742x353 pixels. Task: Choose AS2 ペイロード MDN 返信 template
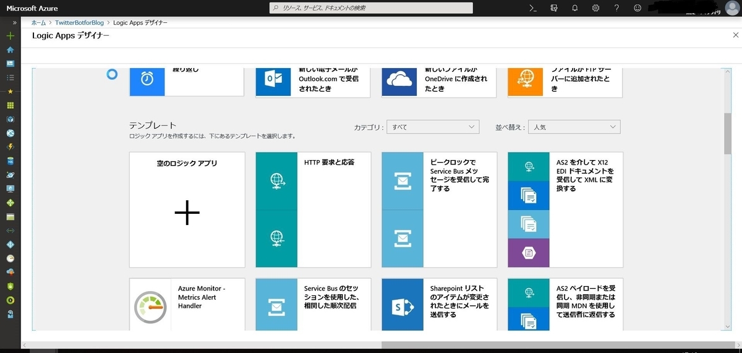(565, 305)
